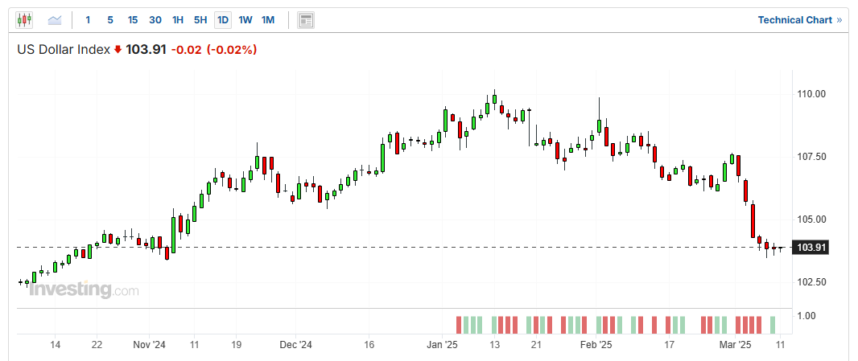Click the Jan '25 date label
858x361 pixels.
442,345
